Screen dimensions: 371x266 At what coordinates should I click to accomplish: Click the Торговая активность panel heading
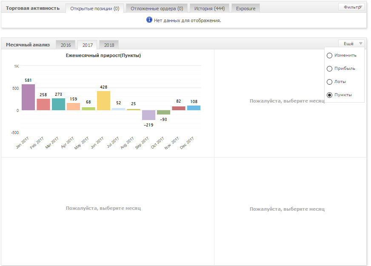[33, 8]
